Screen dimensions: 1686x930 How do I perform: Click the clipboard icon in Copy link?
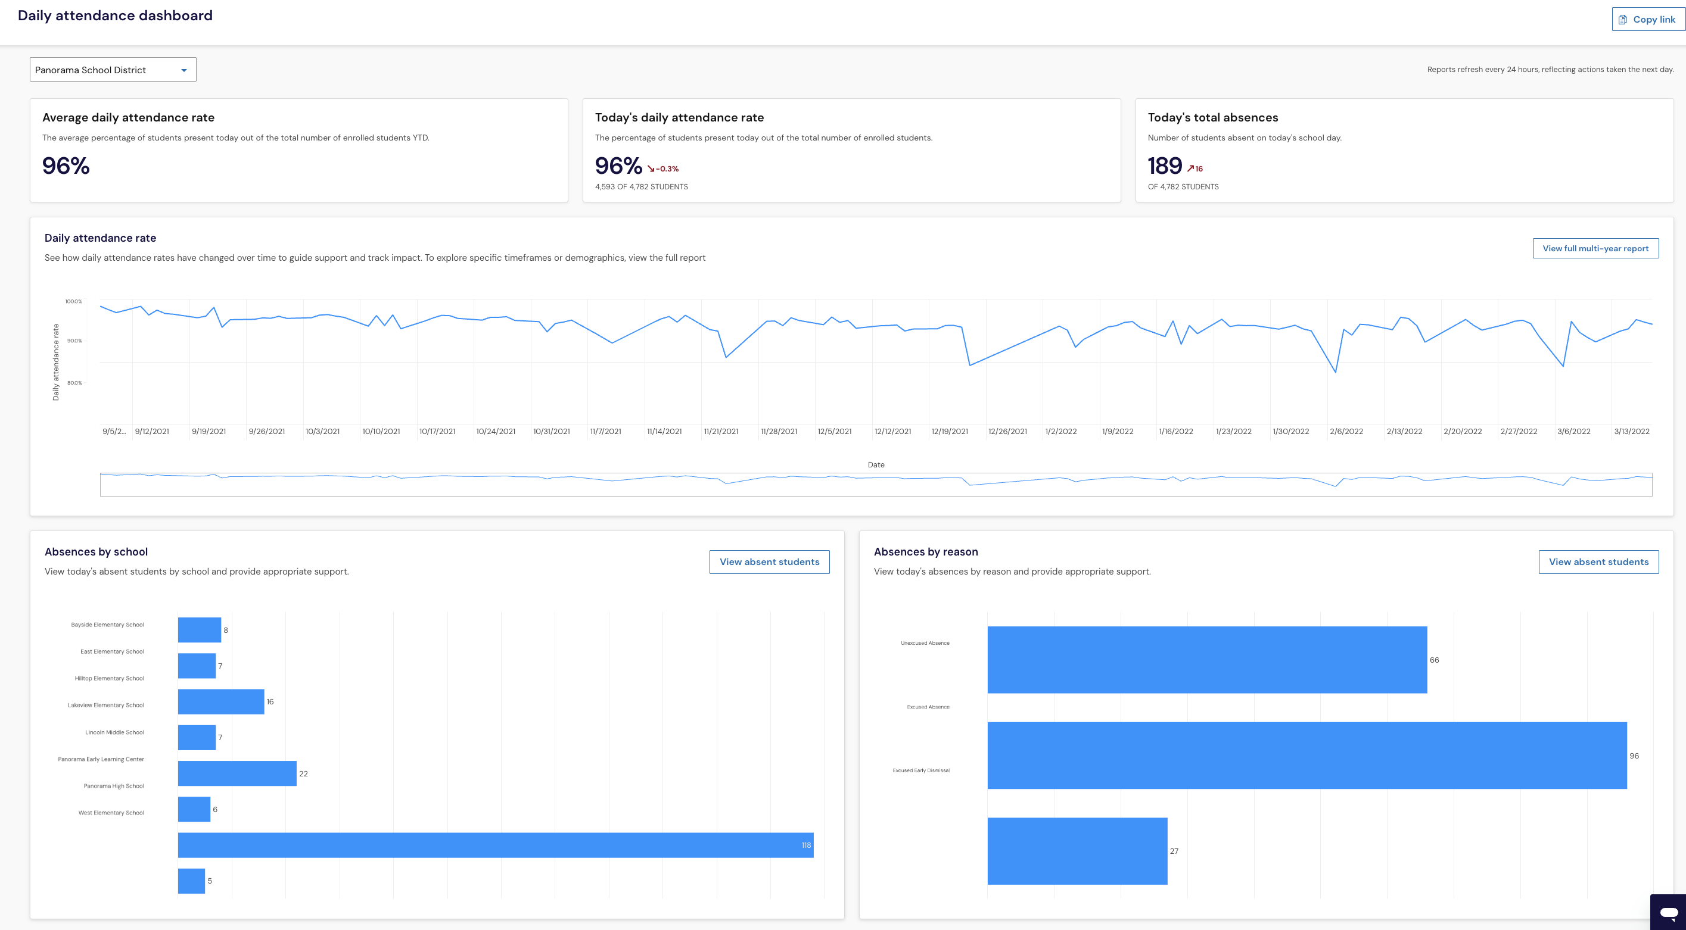(1622, 20)
